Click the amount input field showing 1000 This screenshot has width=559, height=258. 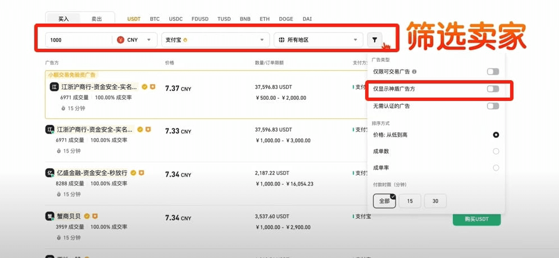tap(79, 40)
